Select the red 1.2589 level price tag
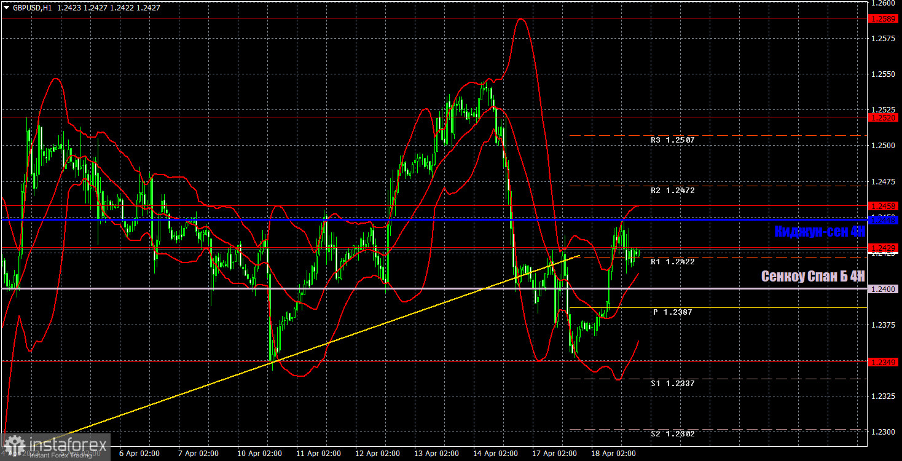Viewport: 902px width, 461px height. click(884, 18)
